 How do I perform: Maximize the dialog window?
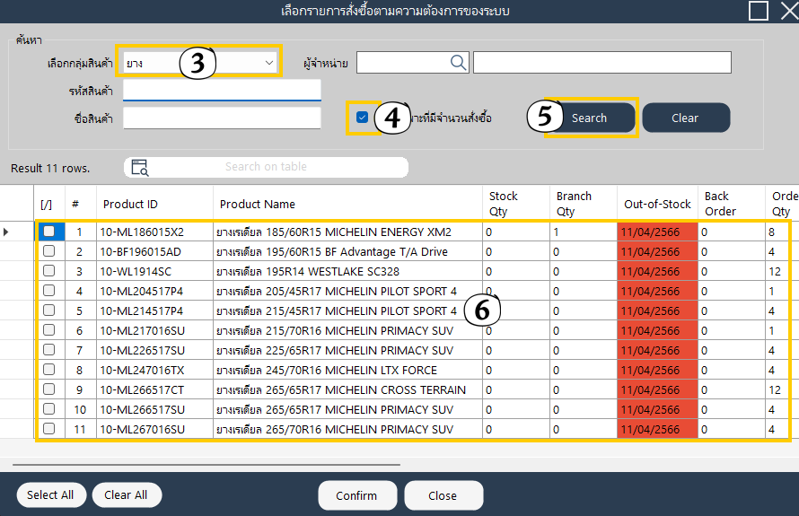click(x=759, y=11)
